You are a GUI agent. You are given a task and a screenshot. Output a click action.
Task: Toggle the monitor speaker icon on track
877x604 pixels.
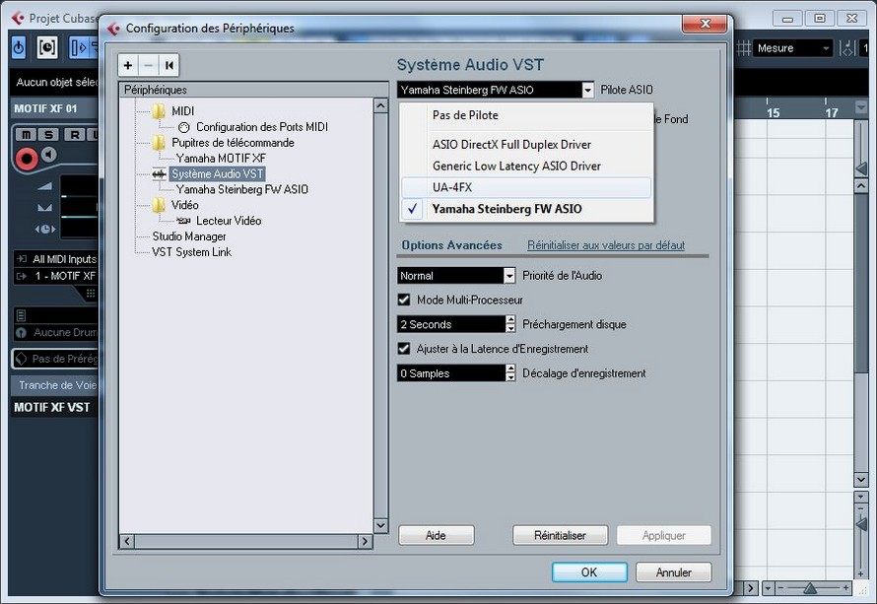[x=47, y=156]
